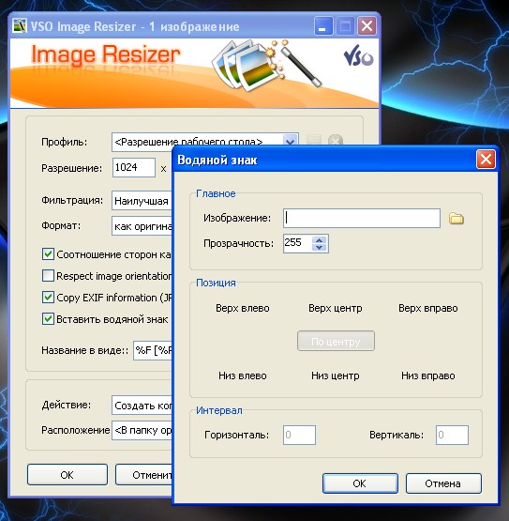
Task: Close the VSO Image Resizer window
Action: 367,26
